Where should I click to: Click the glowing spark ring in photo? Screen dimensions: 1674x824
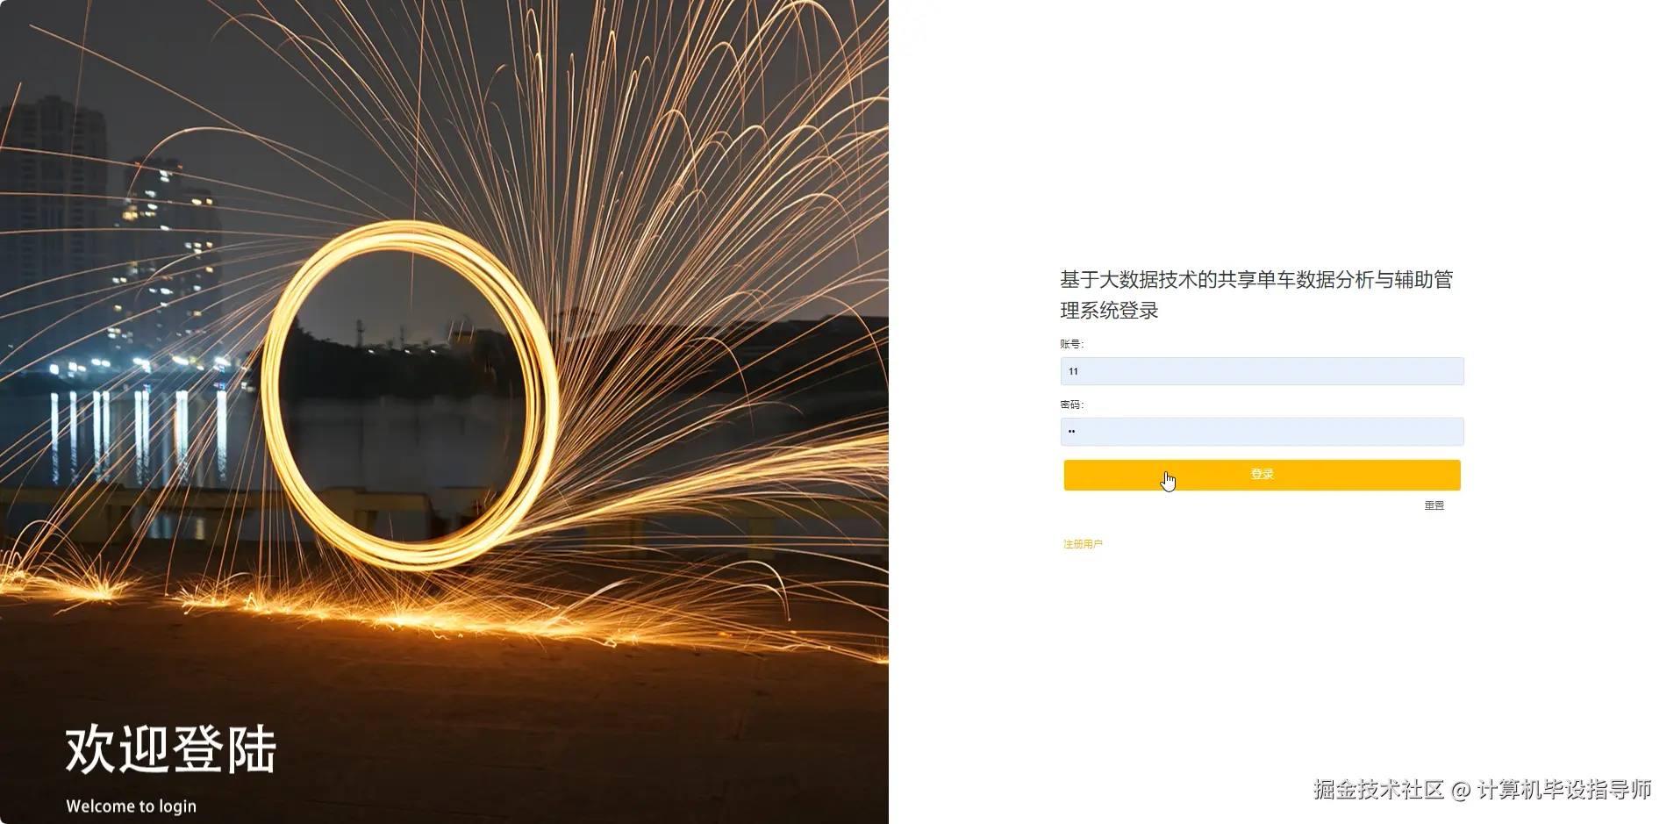coord(410,395)
